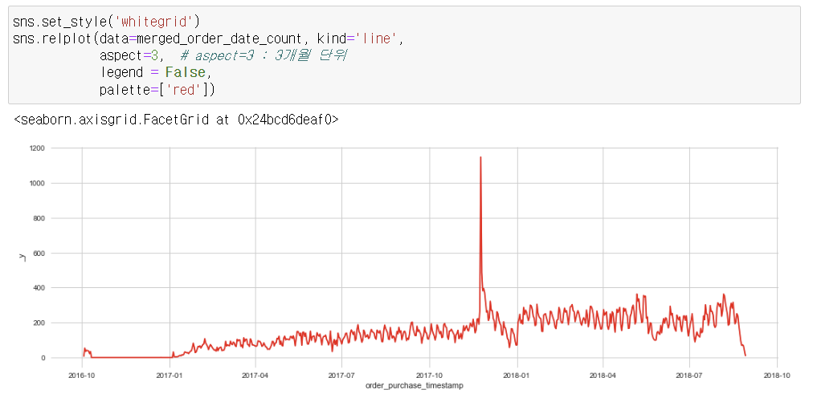
Task: Click the 2018-07 x-axis tick label
Action: tap(689, 375)
